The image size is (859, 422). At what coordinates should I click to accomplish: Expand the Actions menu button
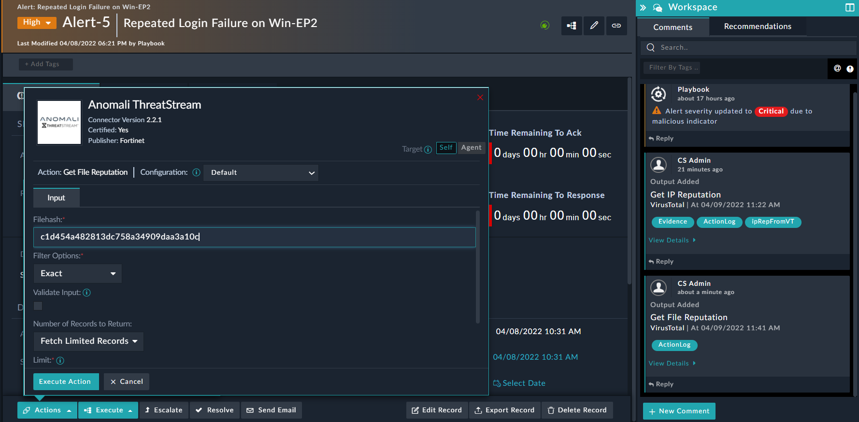coord(47,410)
